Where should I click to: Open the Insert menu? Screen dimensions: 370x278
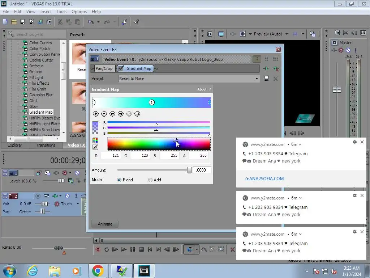pyautogui.click(x=46, y=12)
